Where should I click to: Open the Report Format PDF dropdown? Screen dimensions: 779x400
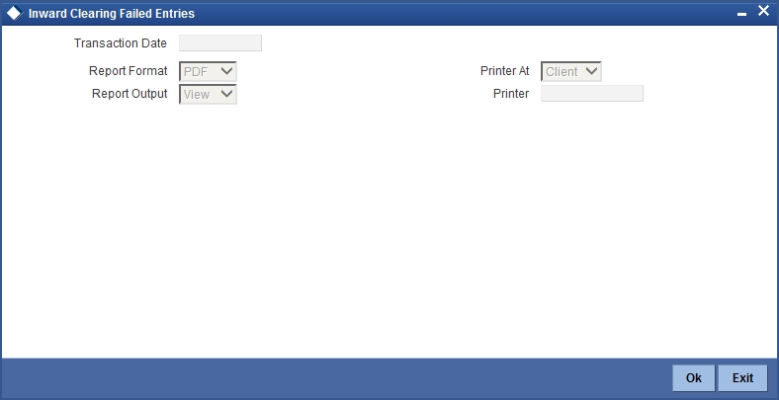[x=208, y=71]
